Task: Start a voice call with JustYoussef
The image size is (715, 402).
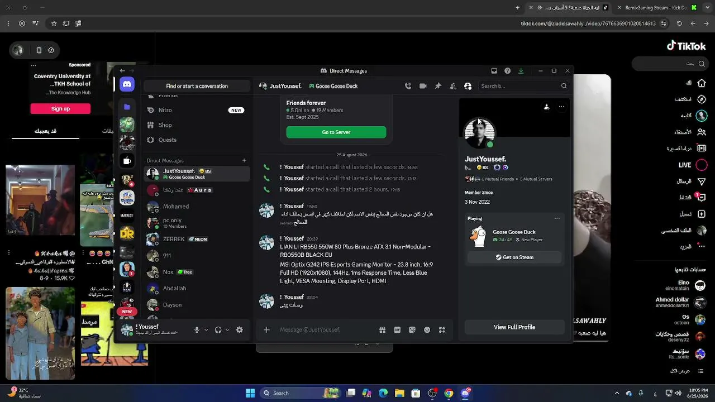Action: [408, 86]
